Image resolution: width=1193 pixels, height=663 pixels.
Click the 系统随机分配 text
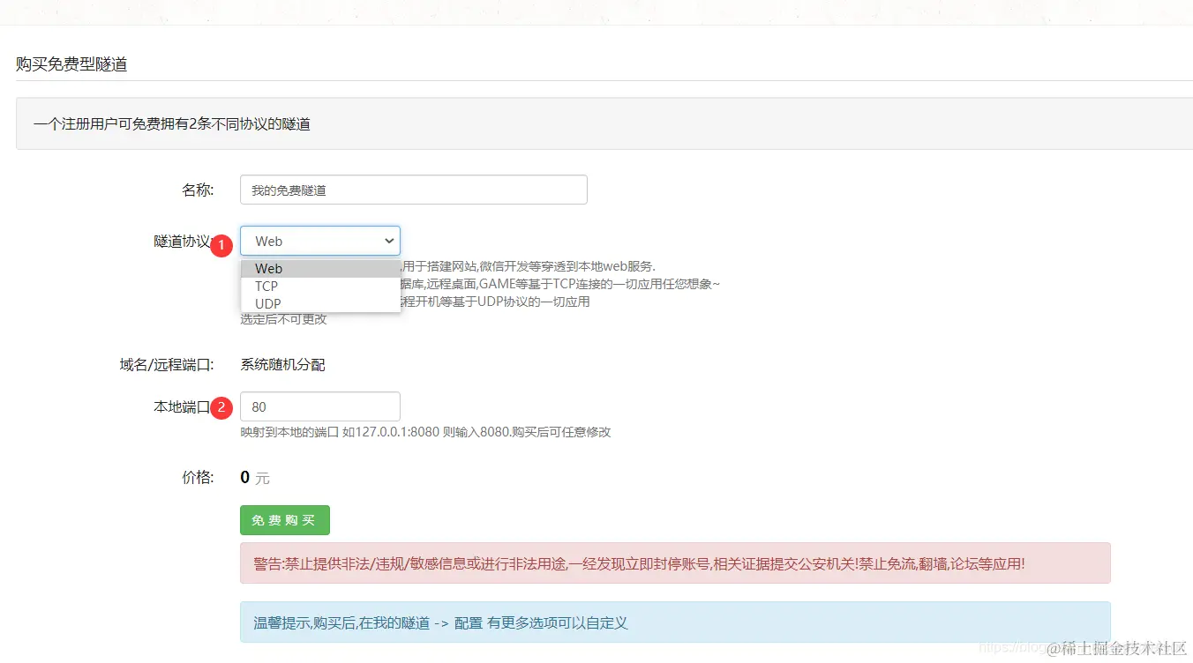coord(283,364)
